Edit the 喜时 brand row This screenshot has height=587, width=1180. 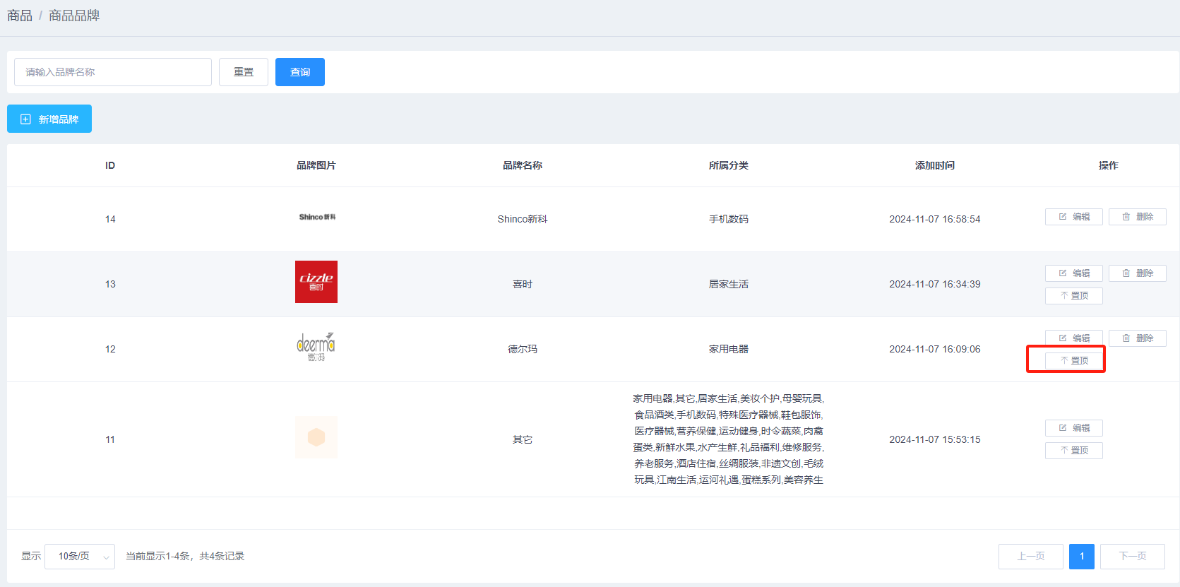tap(1073, 273)
